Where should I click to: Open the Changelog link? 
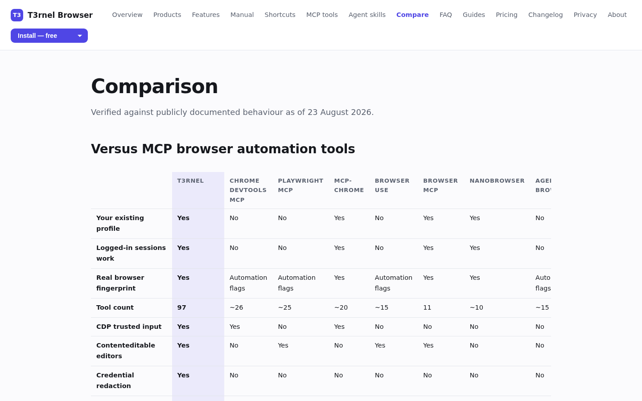point(546,15)
